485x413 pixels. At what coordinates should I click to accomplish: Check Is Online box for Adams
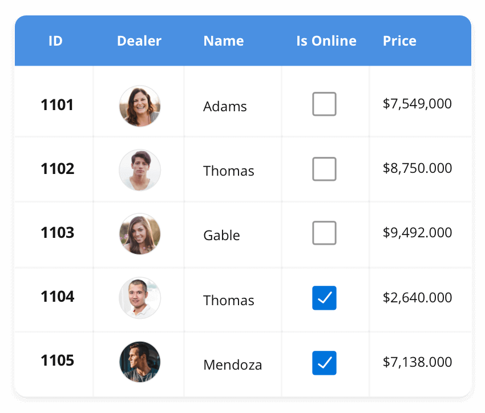pos(324,104)
